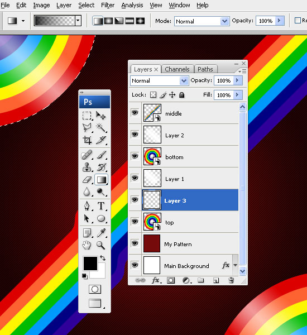
Task: Select the Type tool
Action: point(101,206)
